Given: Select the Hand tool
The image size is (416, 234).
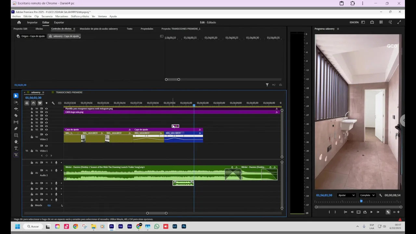Looking at the screenshot, I should tap(16, 142).
